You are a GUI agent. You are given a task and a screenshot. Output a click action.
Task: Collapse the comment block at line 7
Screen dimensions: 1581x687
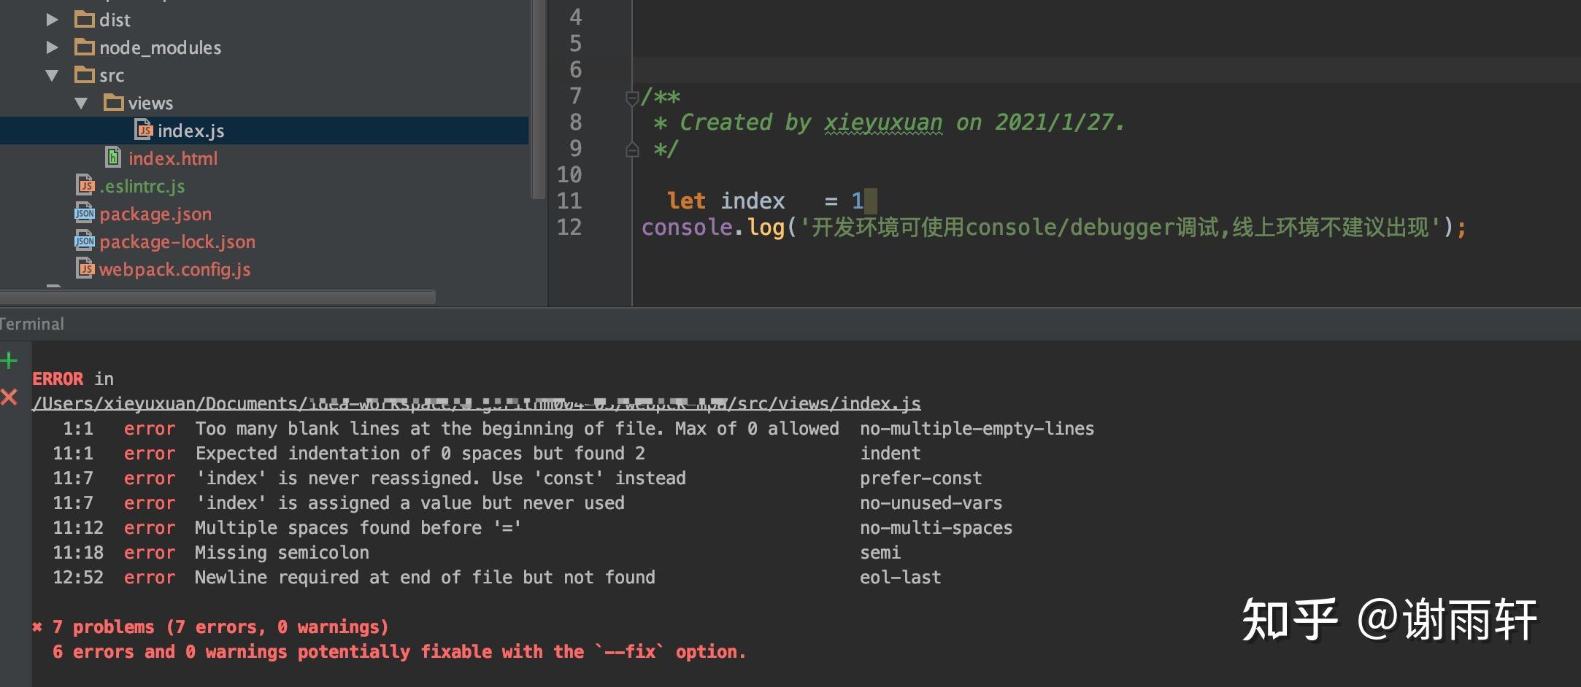[x=631, y=96]
